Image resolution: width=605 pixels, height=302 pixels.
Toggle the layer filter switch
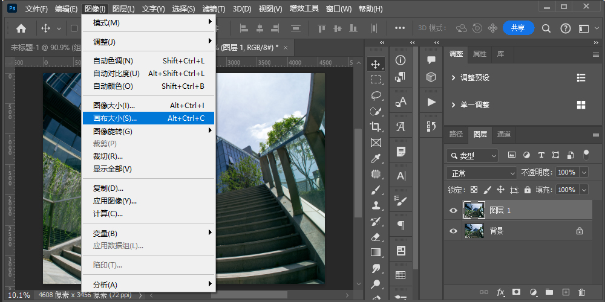[x=585, y=155]
